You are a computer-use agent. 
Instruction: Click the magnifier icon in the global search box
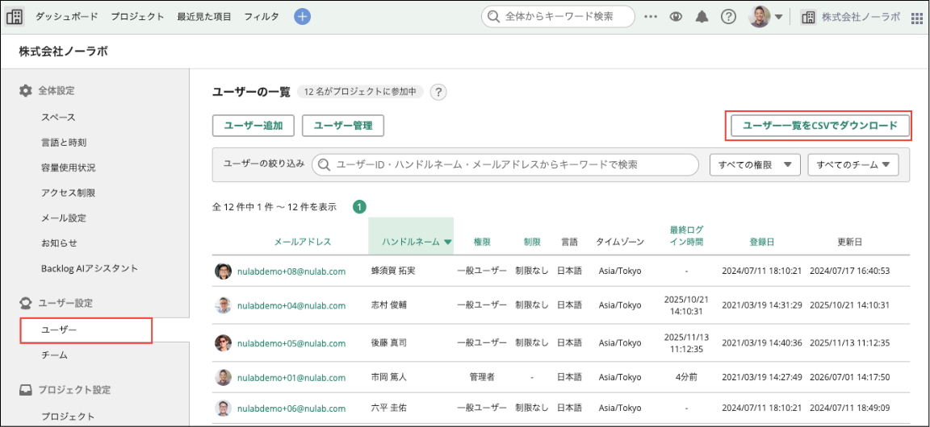(x=493, y=17)
